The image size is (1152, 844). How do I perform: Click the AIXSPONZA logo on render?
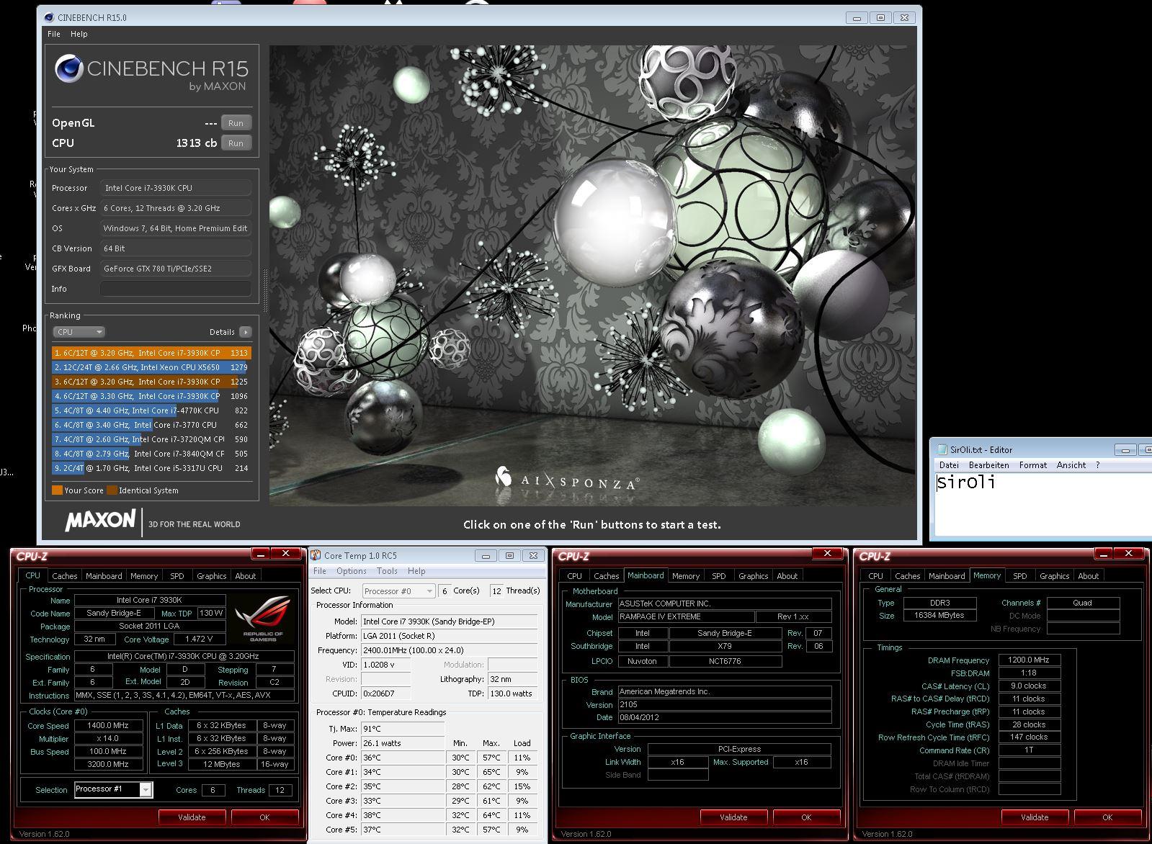567,479
